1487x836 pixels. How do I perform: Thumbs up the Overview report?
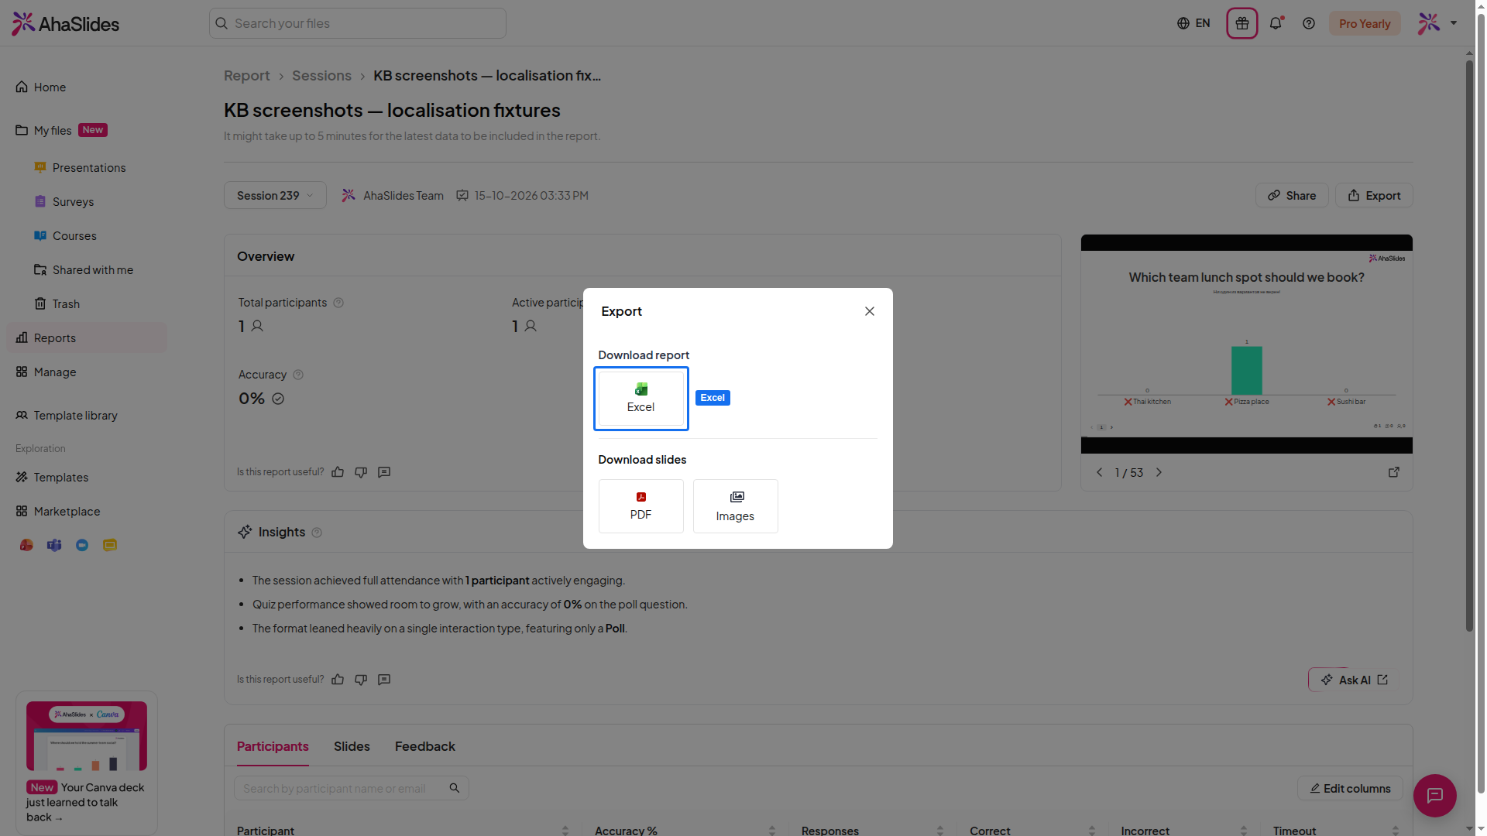[x=338, y=472]
